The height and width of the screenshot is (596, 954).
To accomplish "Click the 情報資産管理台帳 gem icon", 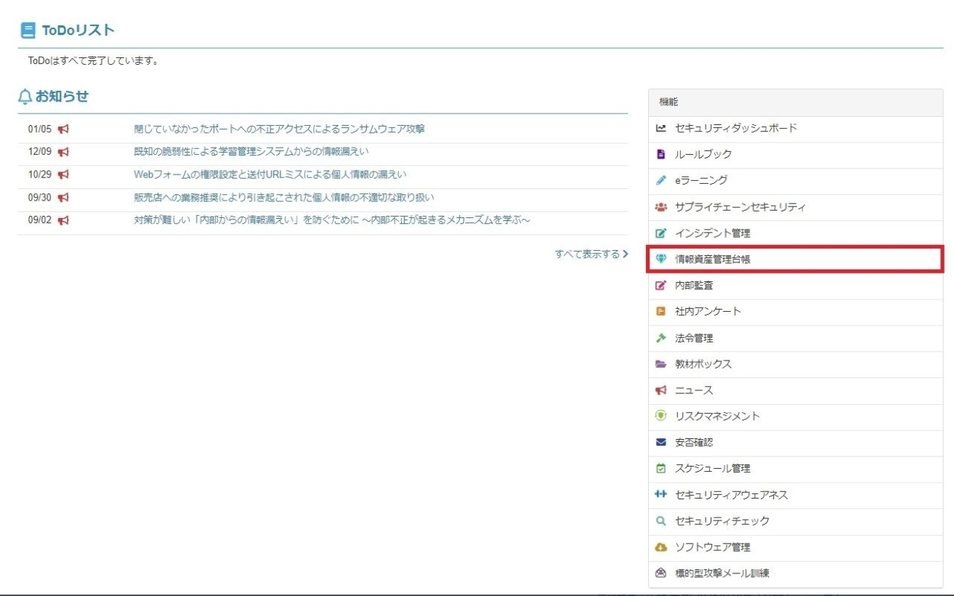I will [x=660, y=259].
